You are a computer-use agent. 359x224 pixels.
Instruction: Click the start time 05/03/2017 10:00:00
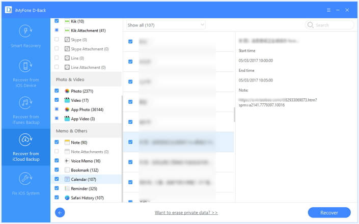pos(256,61)
